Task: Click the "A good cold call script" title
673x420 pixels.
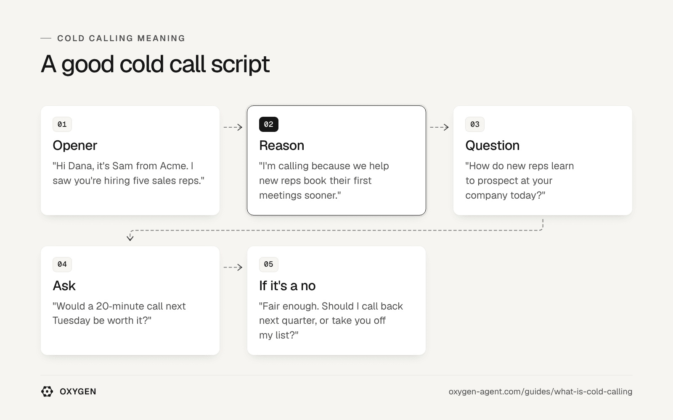Action: pyautogui.click(x=155, y=64)
